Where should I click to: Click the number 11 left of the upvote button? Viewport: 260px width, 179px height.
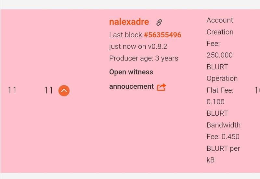click(48, 90)
